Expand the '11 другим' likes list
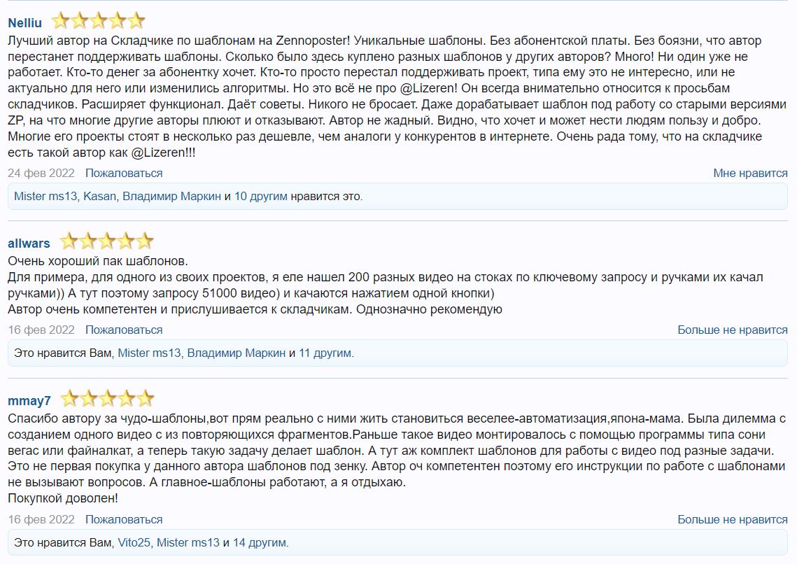The height and width of the screenshot is (564, 797). [x=325, y=353]
